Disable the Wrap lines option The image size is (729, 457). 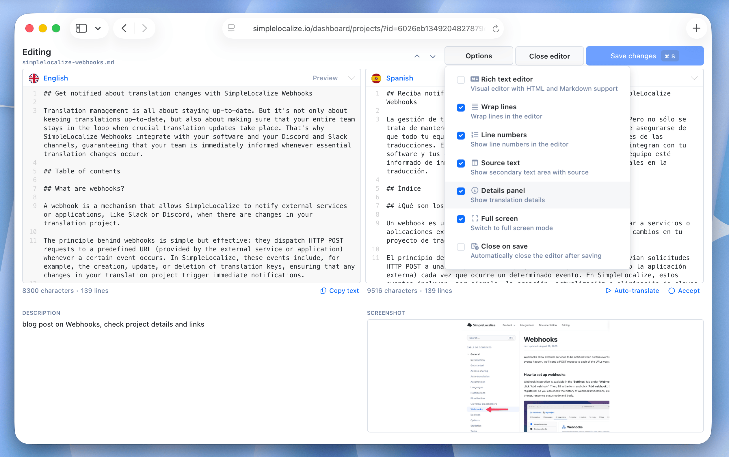point(460,108)
